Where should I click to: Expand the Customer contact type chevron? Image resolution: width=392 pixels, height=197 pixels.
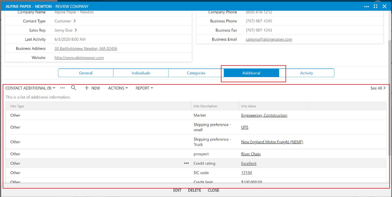pyautogui.click(x=74, y=21)
